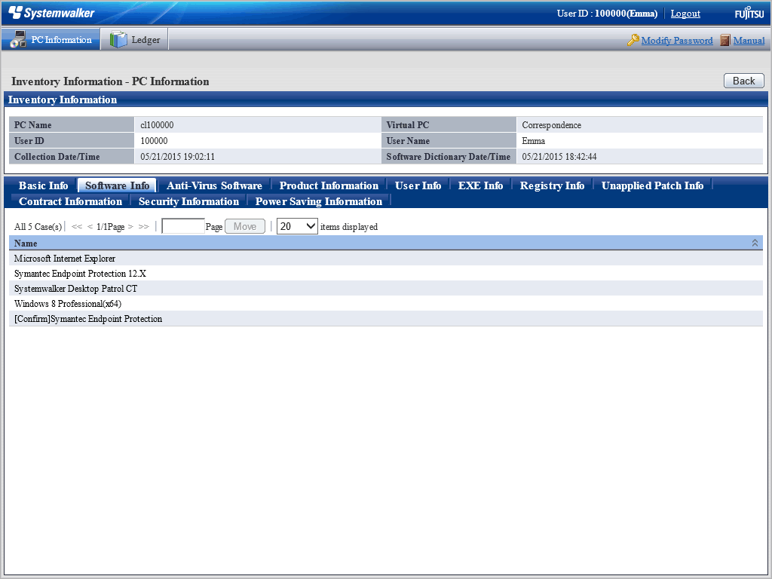The image size is (772, 579).
Task: Select the Symantec Endpoint Protection 12.X row
Action: [x=385, y=273]
